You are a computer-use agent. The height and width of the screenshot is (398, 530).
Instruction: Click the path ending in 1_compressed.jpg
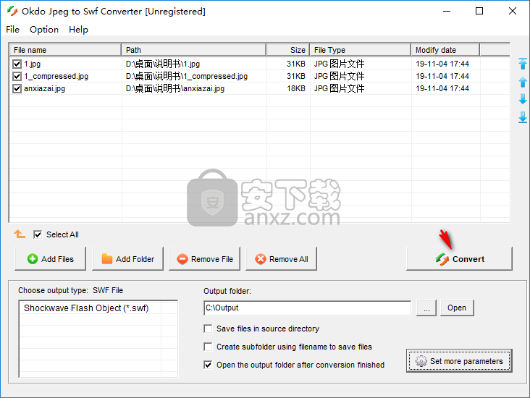click(x=187, y=77)
